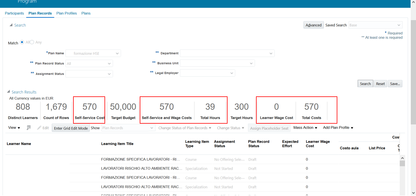This screenshot has width=416, height=196.
Task: Click Assign Placeholder Seat button
Action: pyautogui.click(x=269, y=128)
